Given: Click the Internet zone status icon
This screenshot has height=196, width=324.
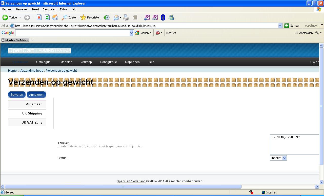Looking at the screenshot, I should pyautogui.click(x=263, y=192).
